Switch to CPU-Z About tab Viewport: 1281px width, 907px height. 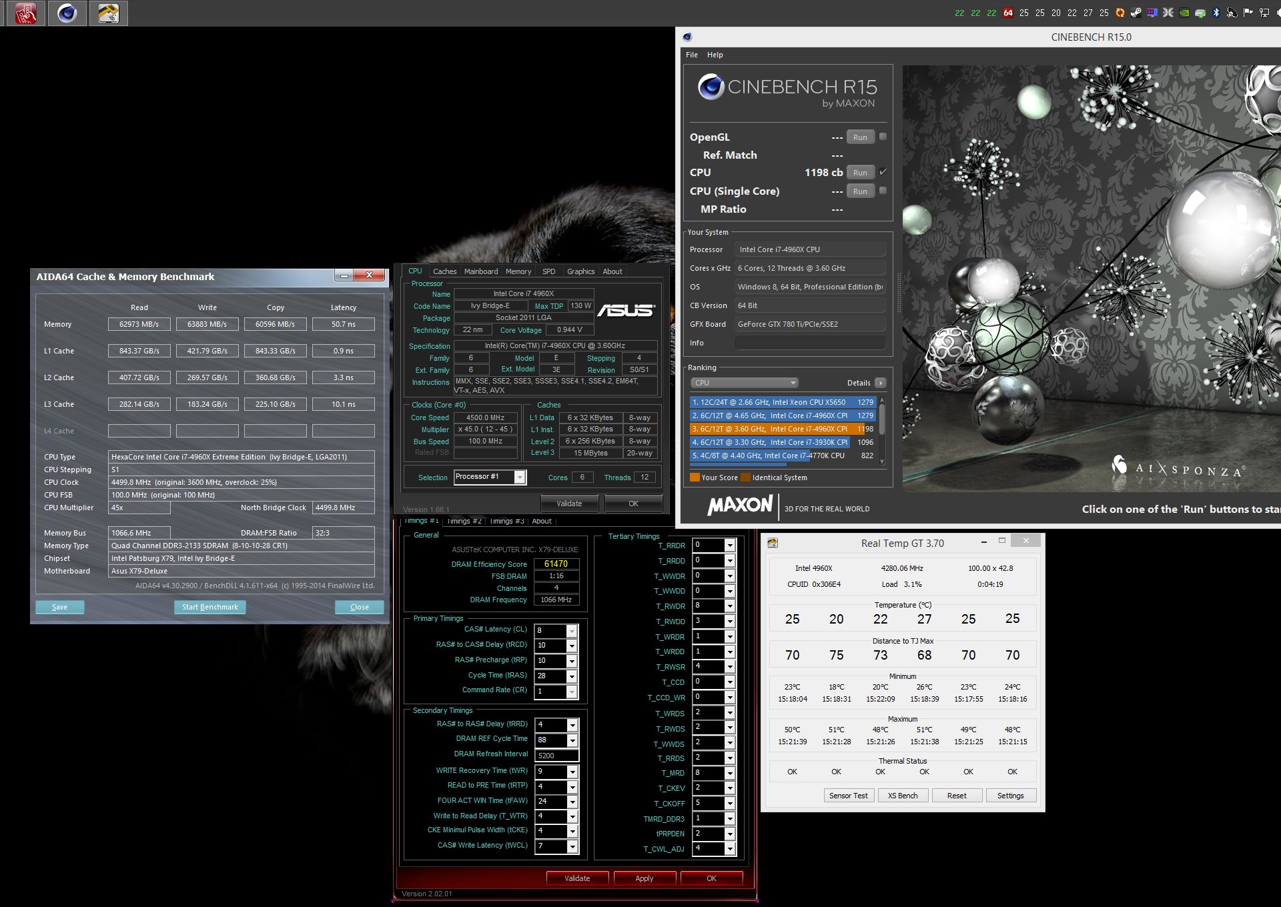point(612,271)
